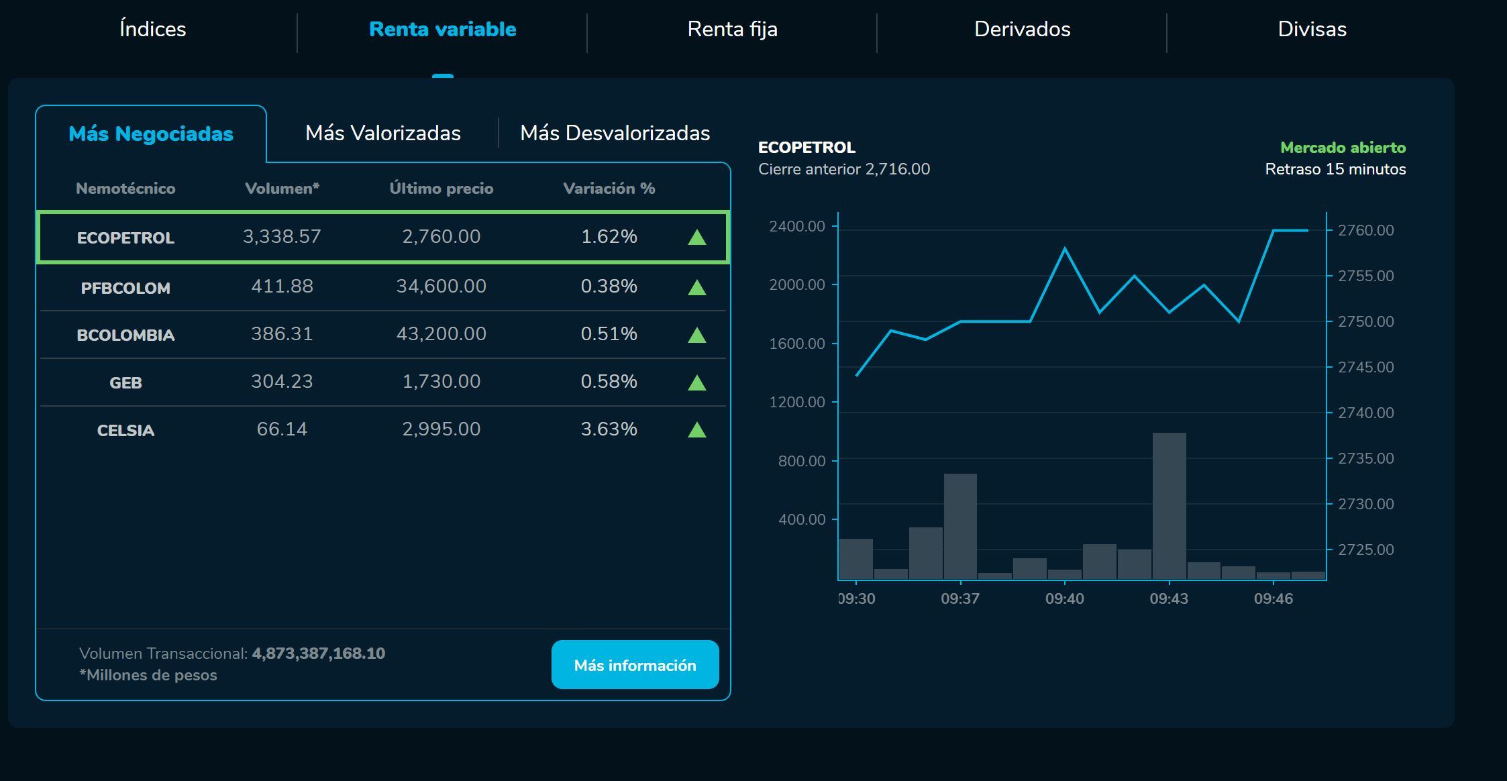
Task: Click the tallest volume bar at 09:43
Action: [1169, 505]
